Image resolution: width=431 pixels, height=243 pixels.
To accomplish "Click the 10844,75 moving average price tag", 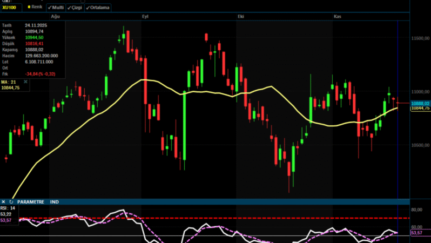I will [x=420, y=108].
